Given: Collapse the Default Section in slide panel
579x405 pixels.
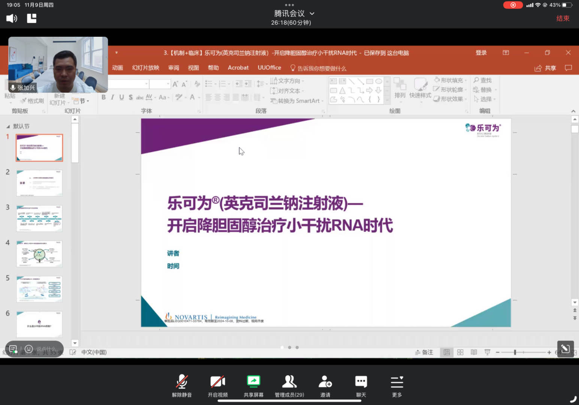Looking at the screenshot, I should 8,127.
